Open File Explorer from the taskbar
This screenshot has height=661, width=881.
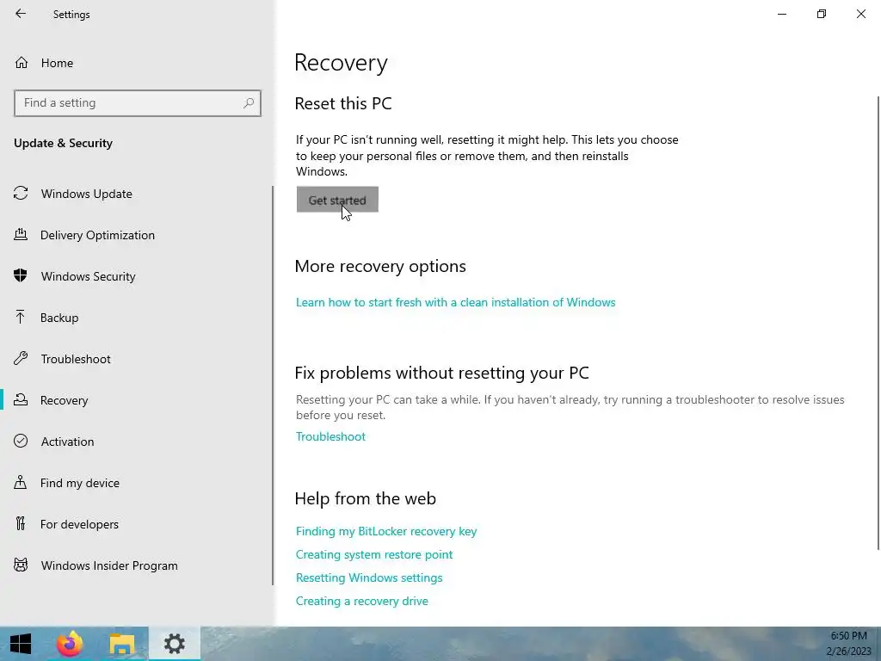pos(122,644)
